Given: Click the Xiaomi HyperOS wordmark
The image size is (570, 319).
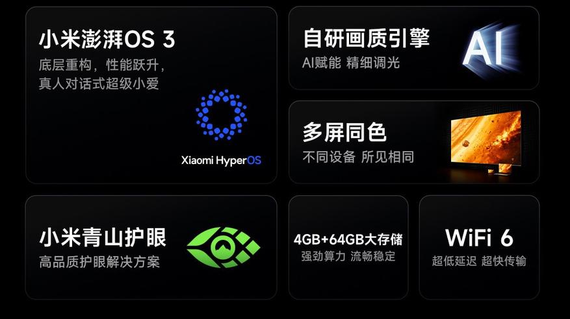Looking at the screenshot, I should (221, 160).
